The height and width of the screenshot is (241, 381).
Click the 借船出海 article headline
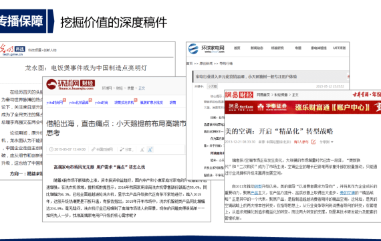(116, 128)
